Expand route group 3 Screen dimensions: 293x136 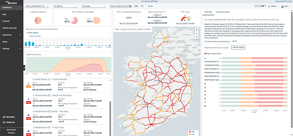tap(220, 88)
